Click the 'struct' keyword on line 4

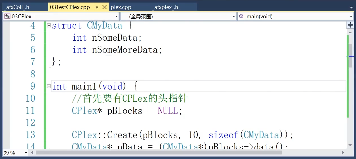67,26
